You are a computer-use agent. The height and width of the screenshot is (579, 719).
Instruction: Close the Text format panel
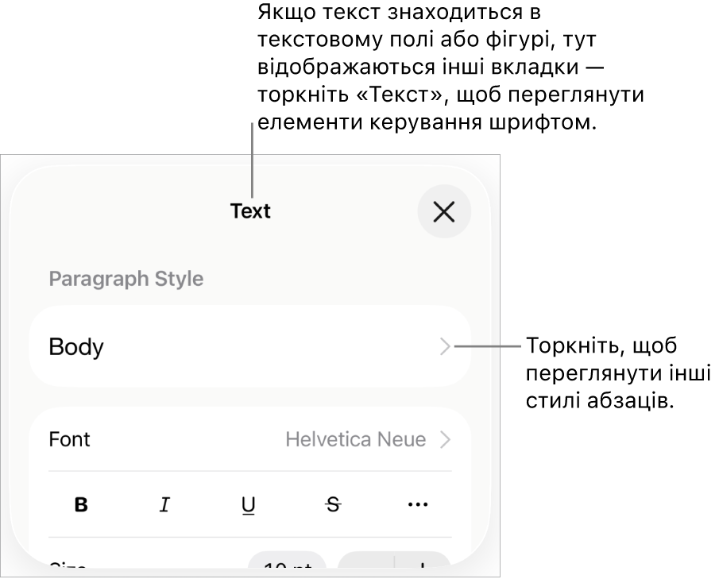(444, 211)
